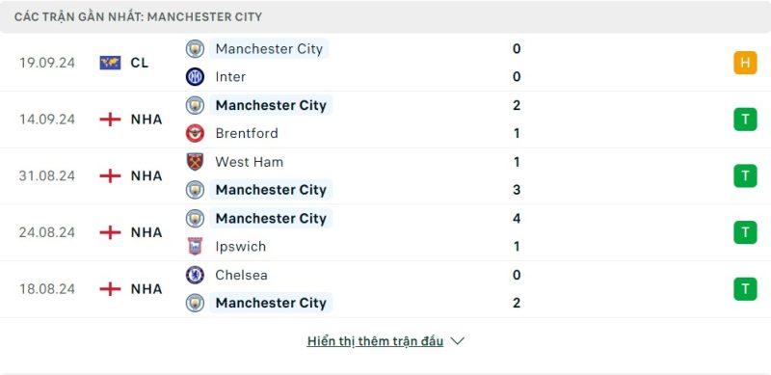The width and height of the screenshot is (771, 375).
Task: Click England flag on the 14.09.24 match
Action: tap(110, 120)
